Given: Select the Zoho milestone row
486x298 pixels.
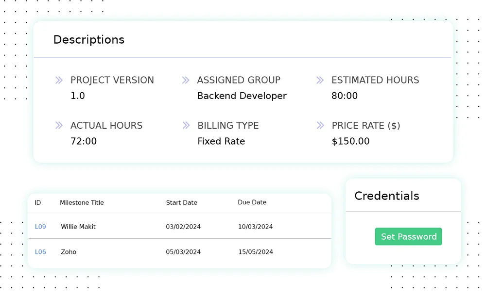Looking at the screenshot, I should [x=69, y=252].
